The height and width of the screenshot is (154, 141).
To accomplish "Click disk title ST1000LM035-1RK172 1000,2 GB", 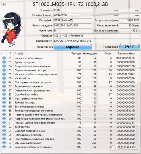I will (x=70, y=4).
